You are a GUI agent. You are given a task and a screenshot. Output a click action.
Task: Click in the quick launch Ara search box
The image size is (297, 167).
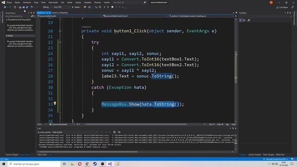128,2
